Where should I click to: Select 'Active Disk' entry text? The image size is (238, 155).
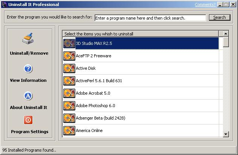(x=86, y=68)
